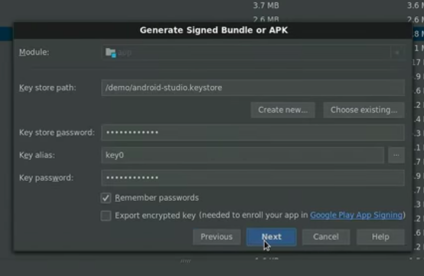Cancel the signed bundle dialog

[326, 236]
